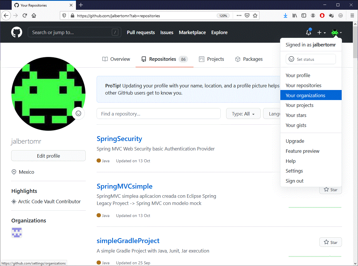Go to Firefox home page icon

34,15
